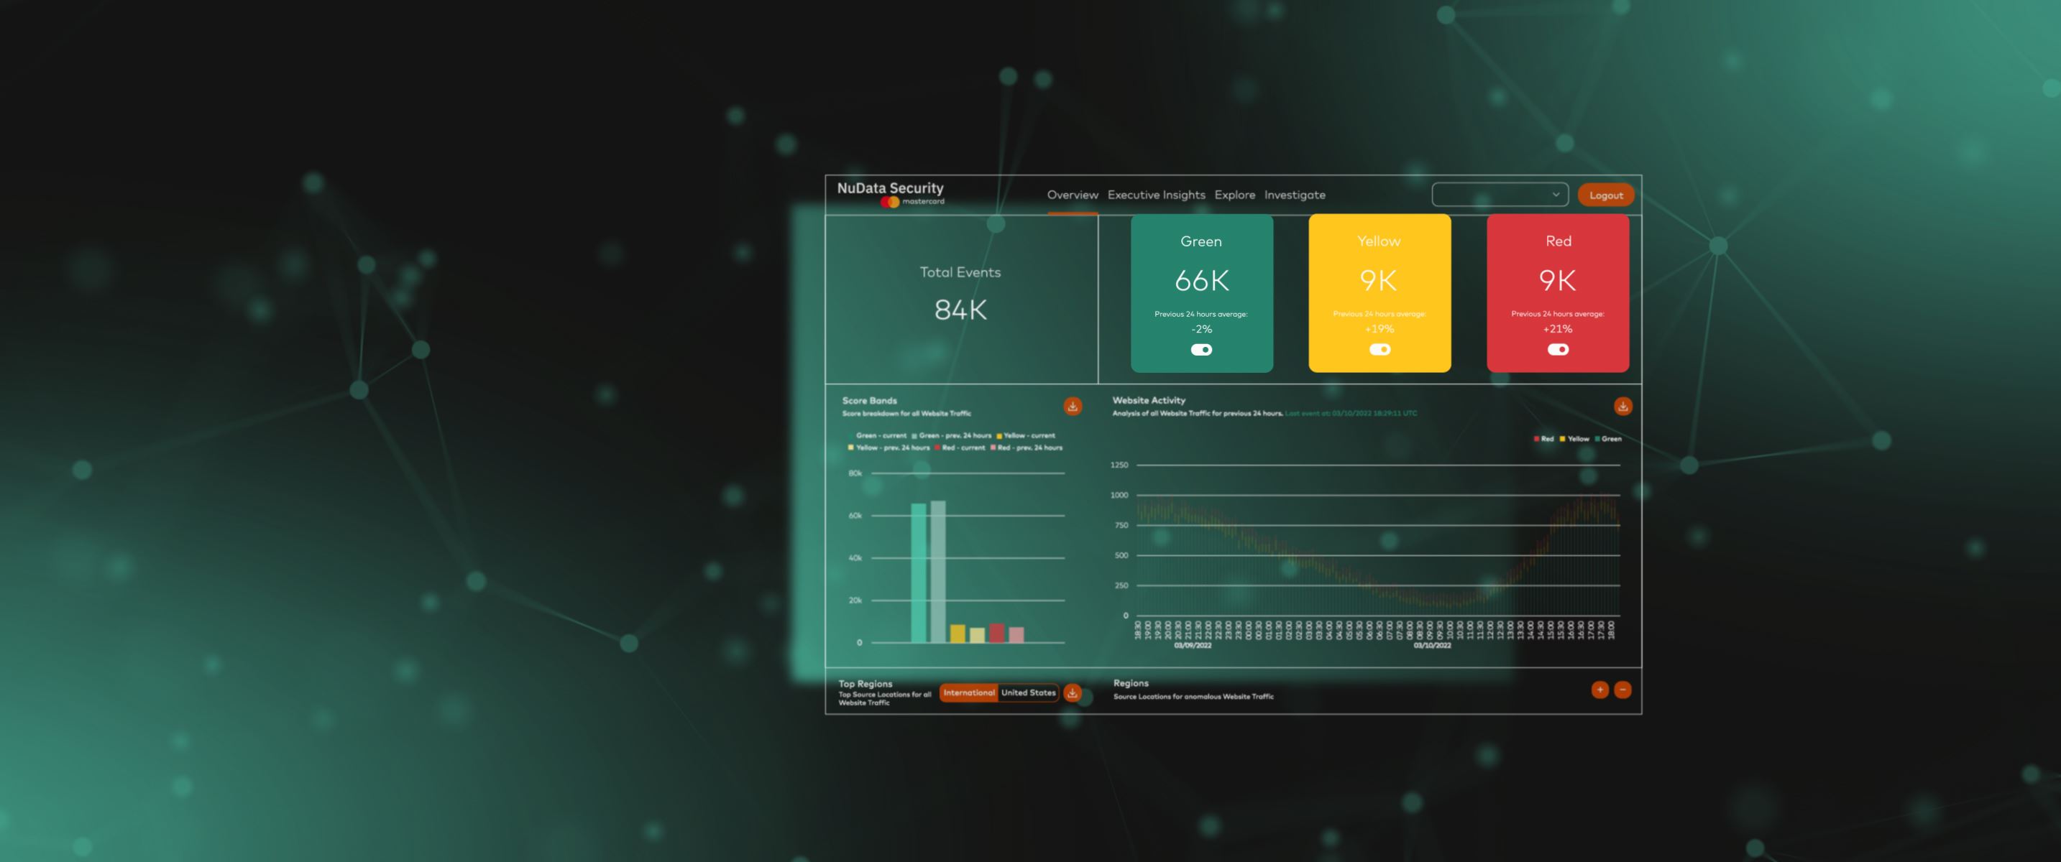The width and height of the screenshot is (2061, 862).
Task: Toggle the Yellow score band switch
Action: 1380,349
